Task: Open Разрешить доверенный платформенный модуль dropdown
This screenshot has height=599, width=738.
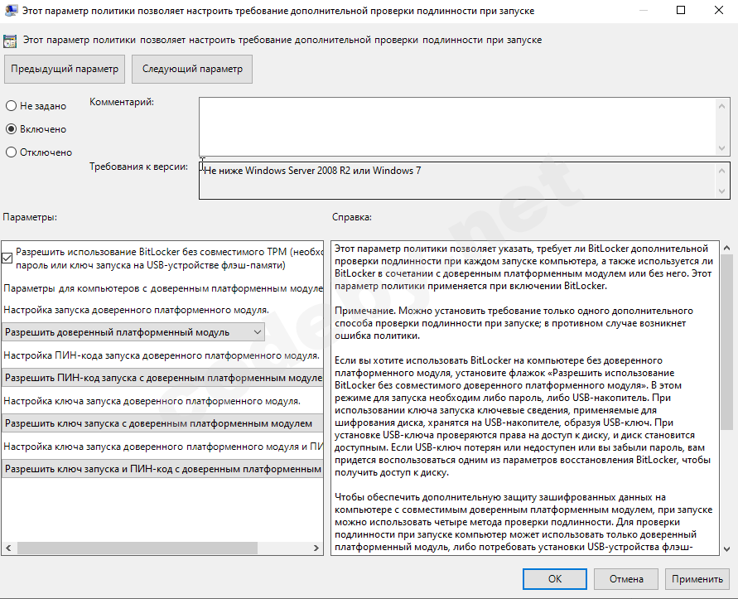Action: 133,332
